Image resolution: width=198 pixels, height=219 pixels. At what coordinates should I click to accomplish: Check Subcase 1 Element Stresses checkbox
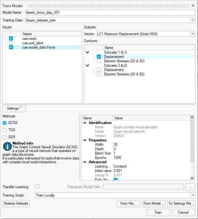99,61
